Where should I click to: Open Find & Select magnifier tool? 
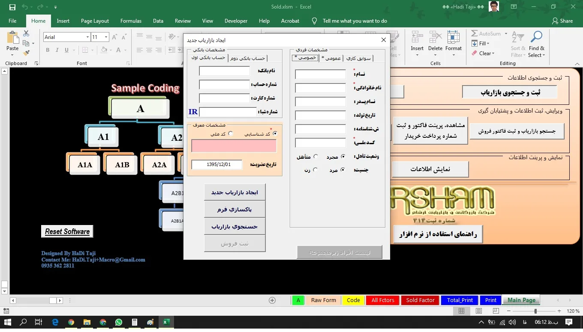coord(536,44)
